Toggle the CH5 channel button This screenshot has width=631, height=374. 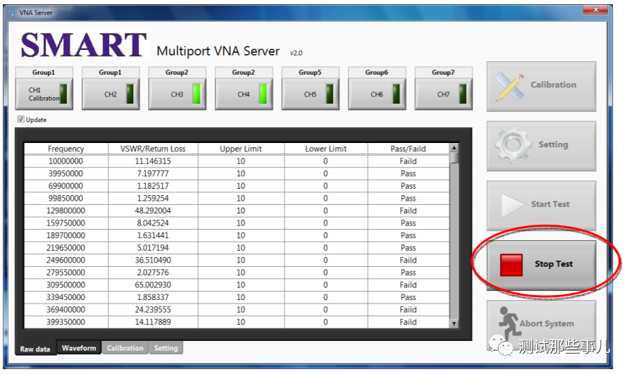pos(311,94)
